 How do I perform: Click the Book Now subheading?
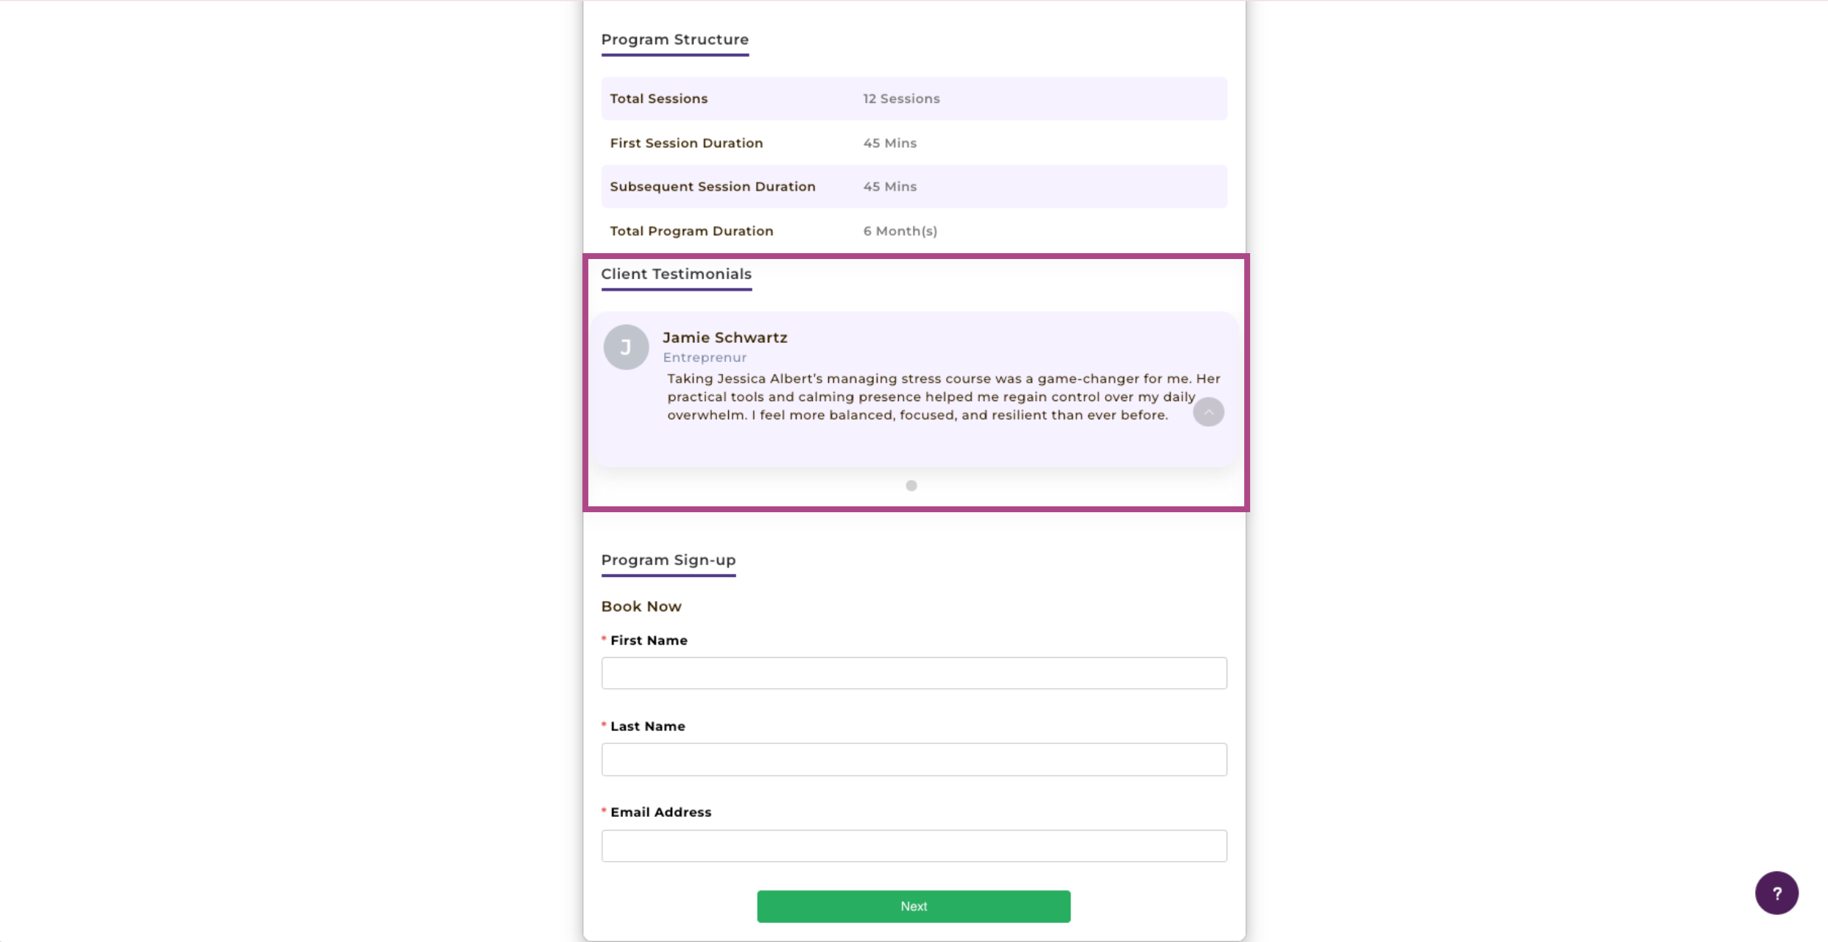[x=641, y=606]
